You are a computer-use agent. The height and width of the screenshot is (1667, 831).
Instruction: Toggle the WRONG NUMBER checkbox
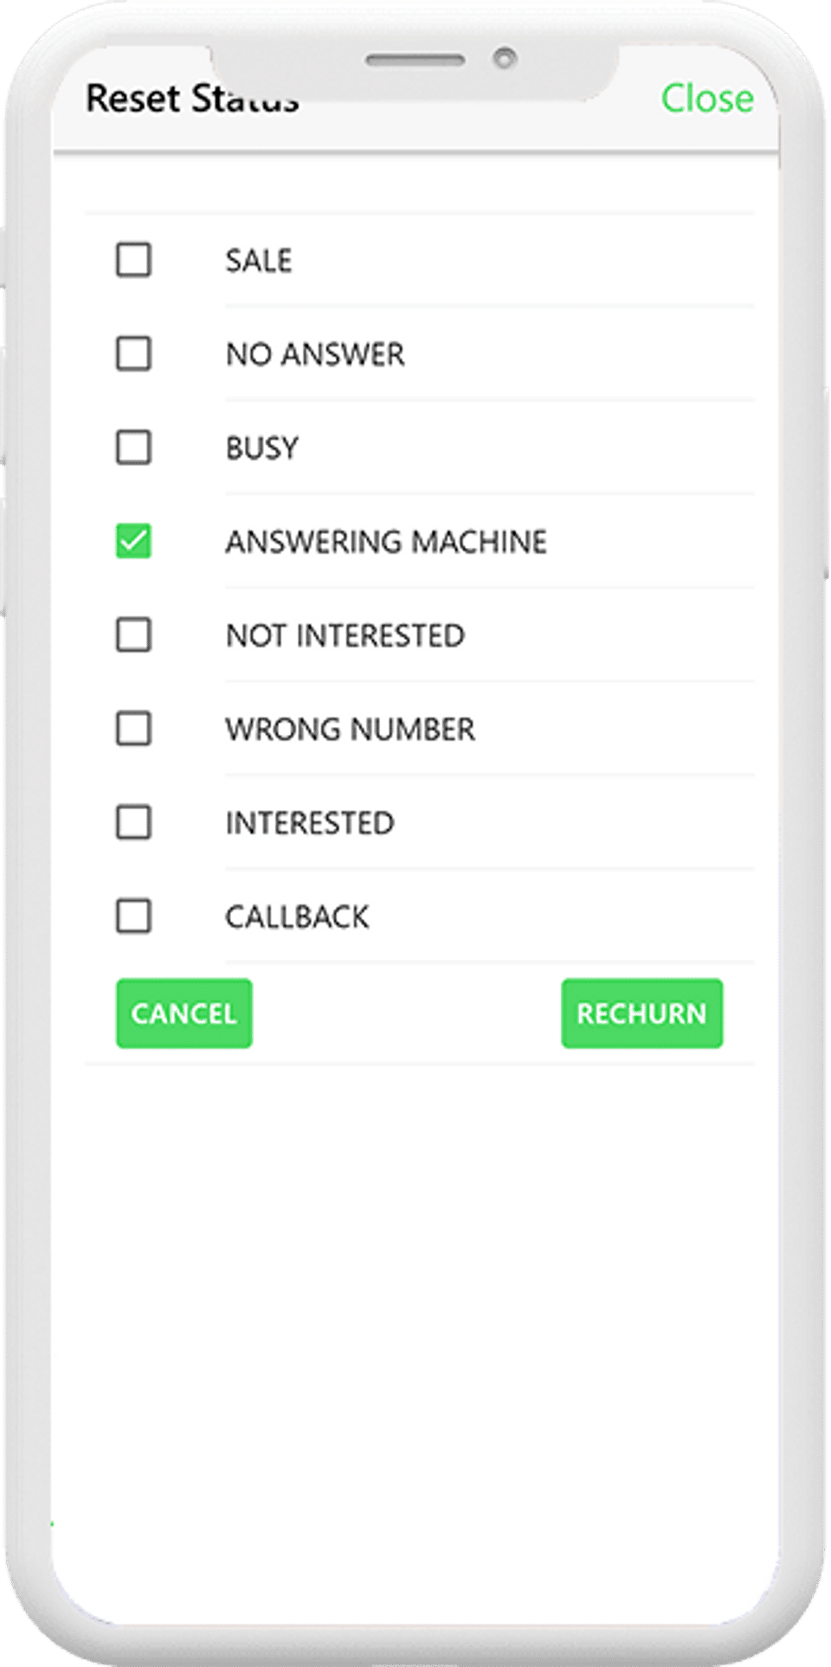coord(133,729)
